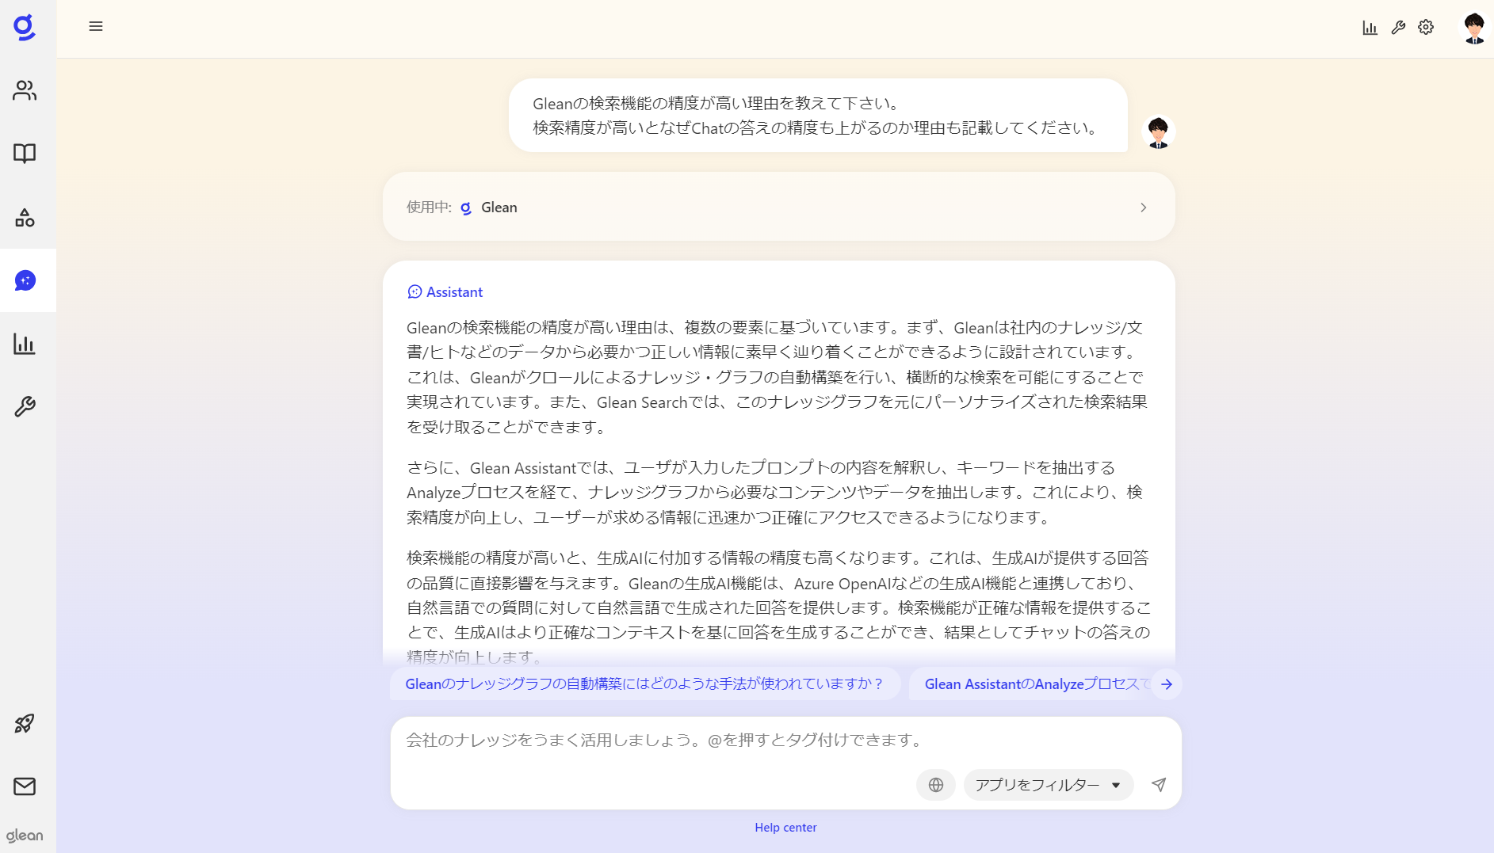Open the wrench Admin tools icon in sidebar

pos(25,407)
